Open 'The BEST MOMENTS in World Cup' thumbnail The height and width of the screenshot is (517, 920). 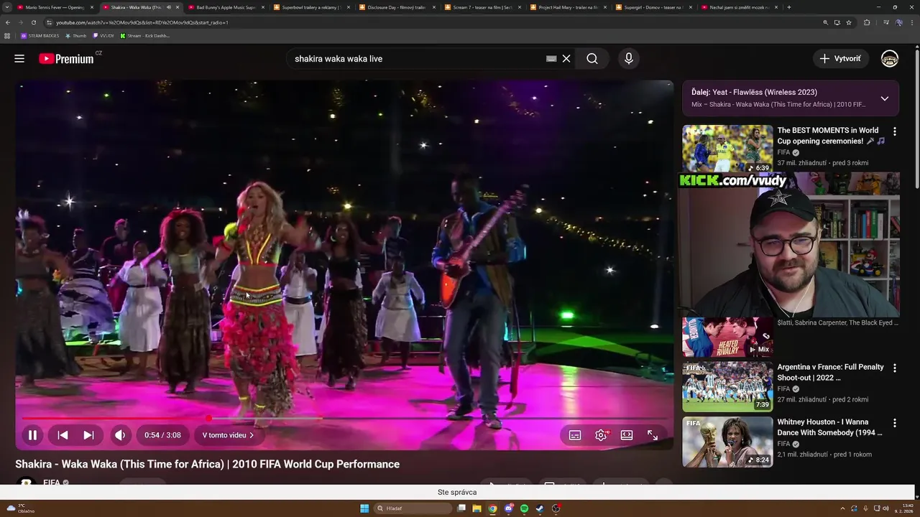click(727, 149)
